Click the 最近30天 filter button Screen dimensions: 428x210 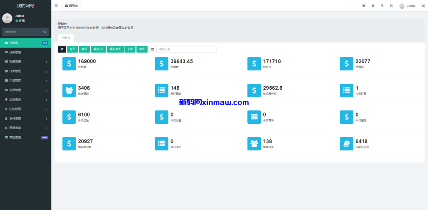pyautogui.click(x=115, y=49)
